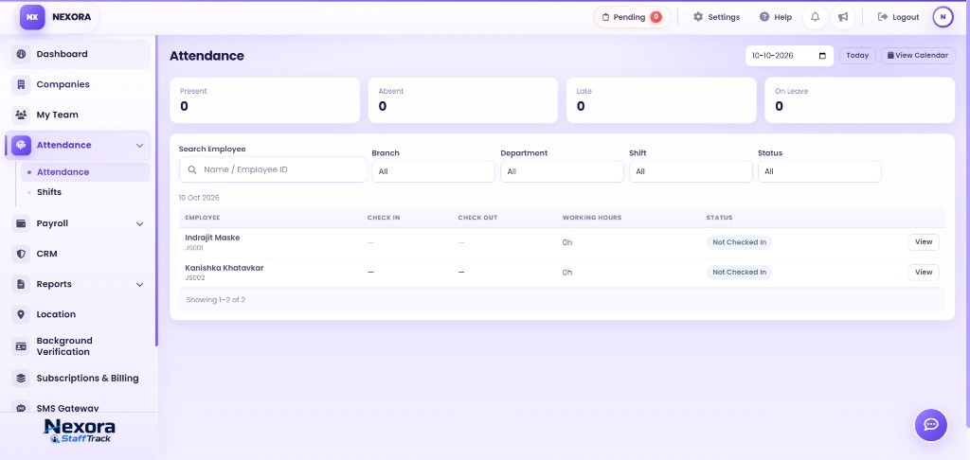Image resolution: width=970 pixels, height=460 pixels.
Task: Click the Pending clipboard icon
Action: (x=605, y=17)
